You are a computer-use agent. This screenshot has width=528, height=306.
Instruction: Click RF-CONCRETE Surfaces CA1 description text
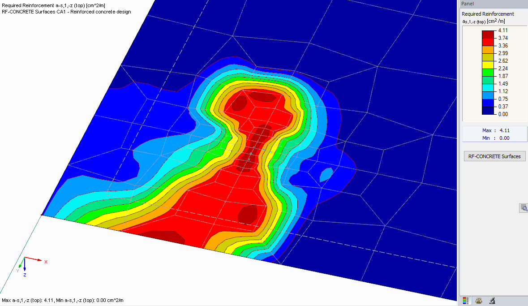pyautogui.click(x=66, y=12)
